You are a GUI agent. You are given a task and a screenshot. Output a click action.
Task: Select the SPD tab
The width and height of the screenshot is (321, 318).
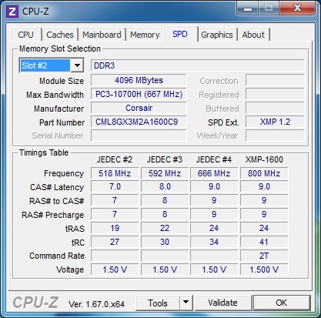coord(180,34)
